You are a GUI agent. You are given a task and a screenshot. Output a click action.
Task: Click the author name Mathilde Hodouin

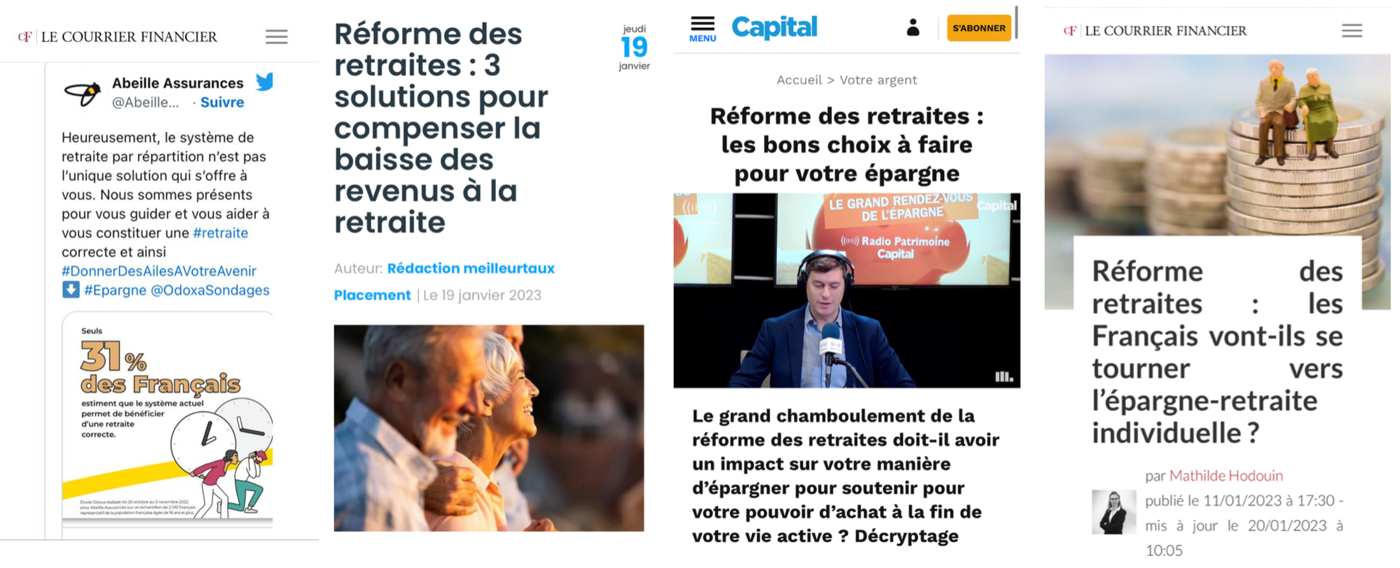1226,476
